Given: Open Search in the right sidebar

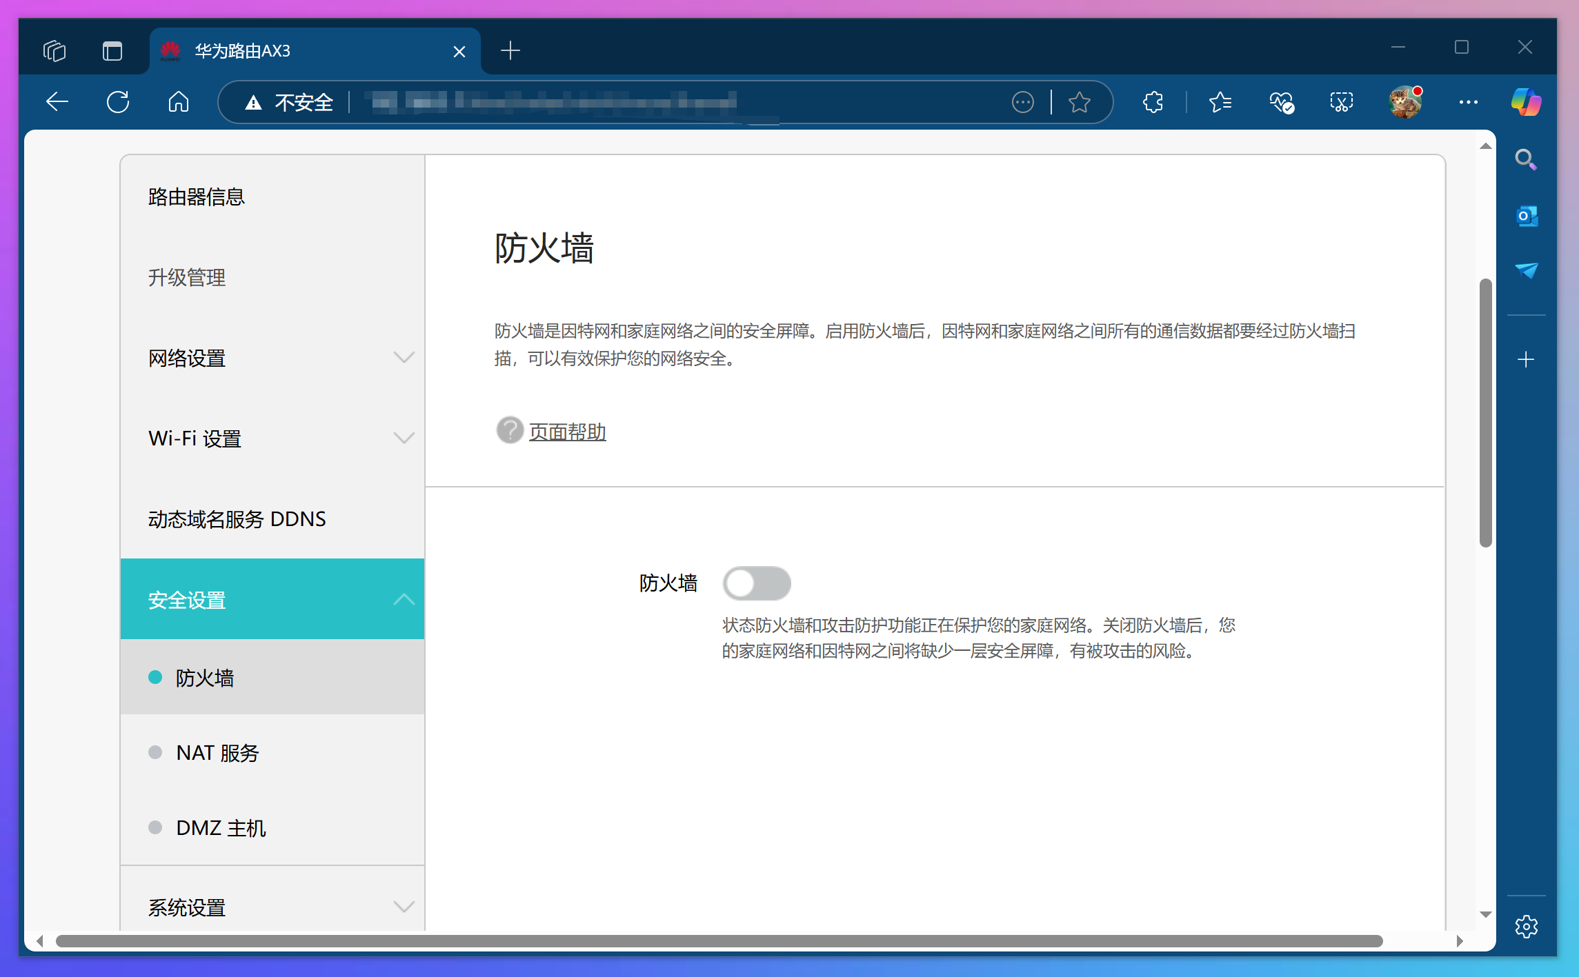Looking at the screenshot, I should click(1526, 159).
